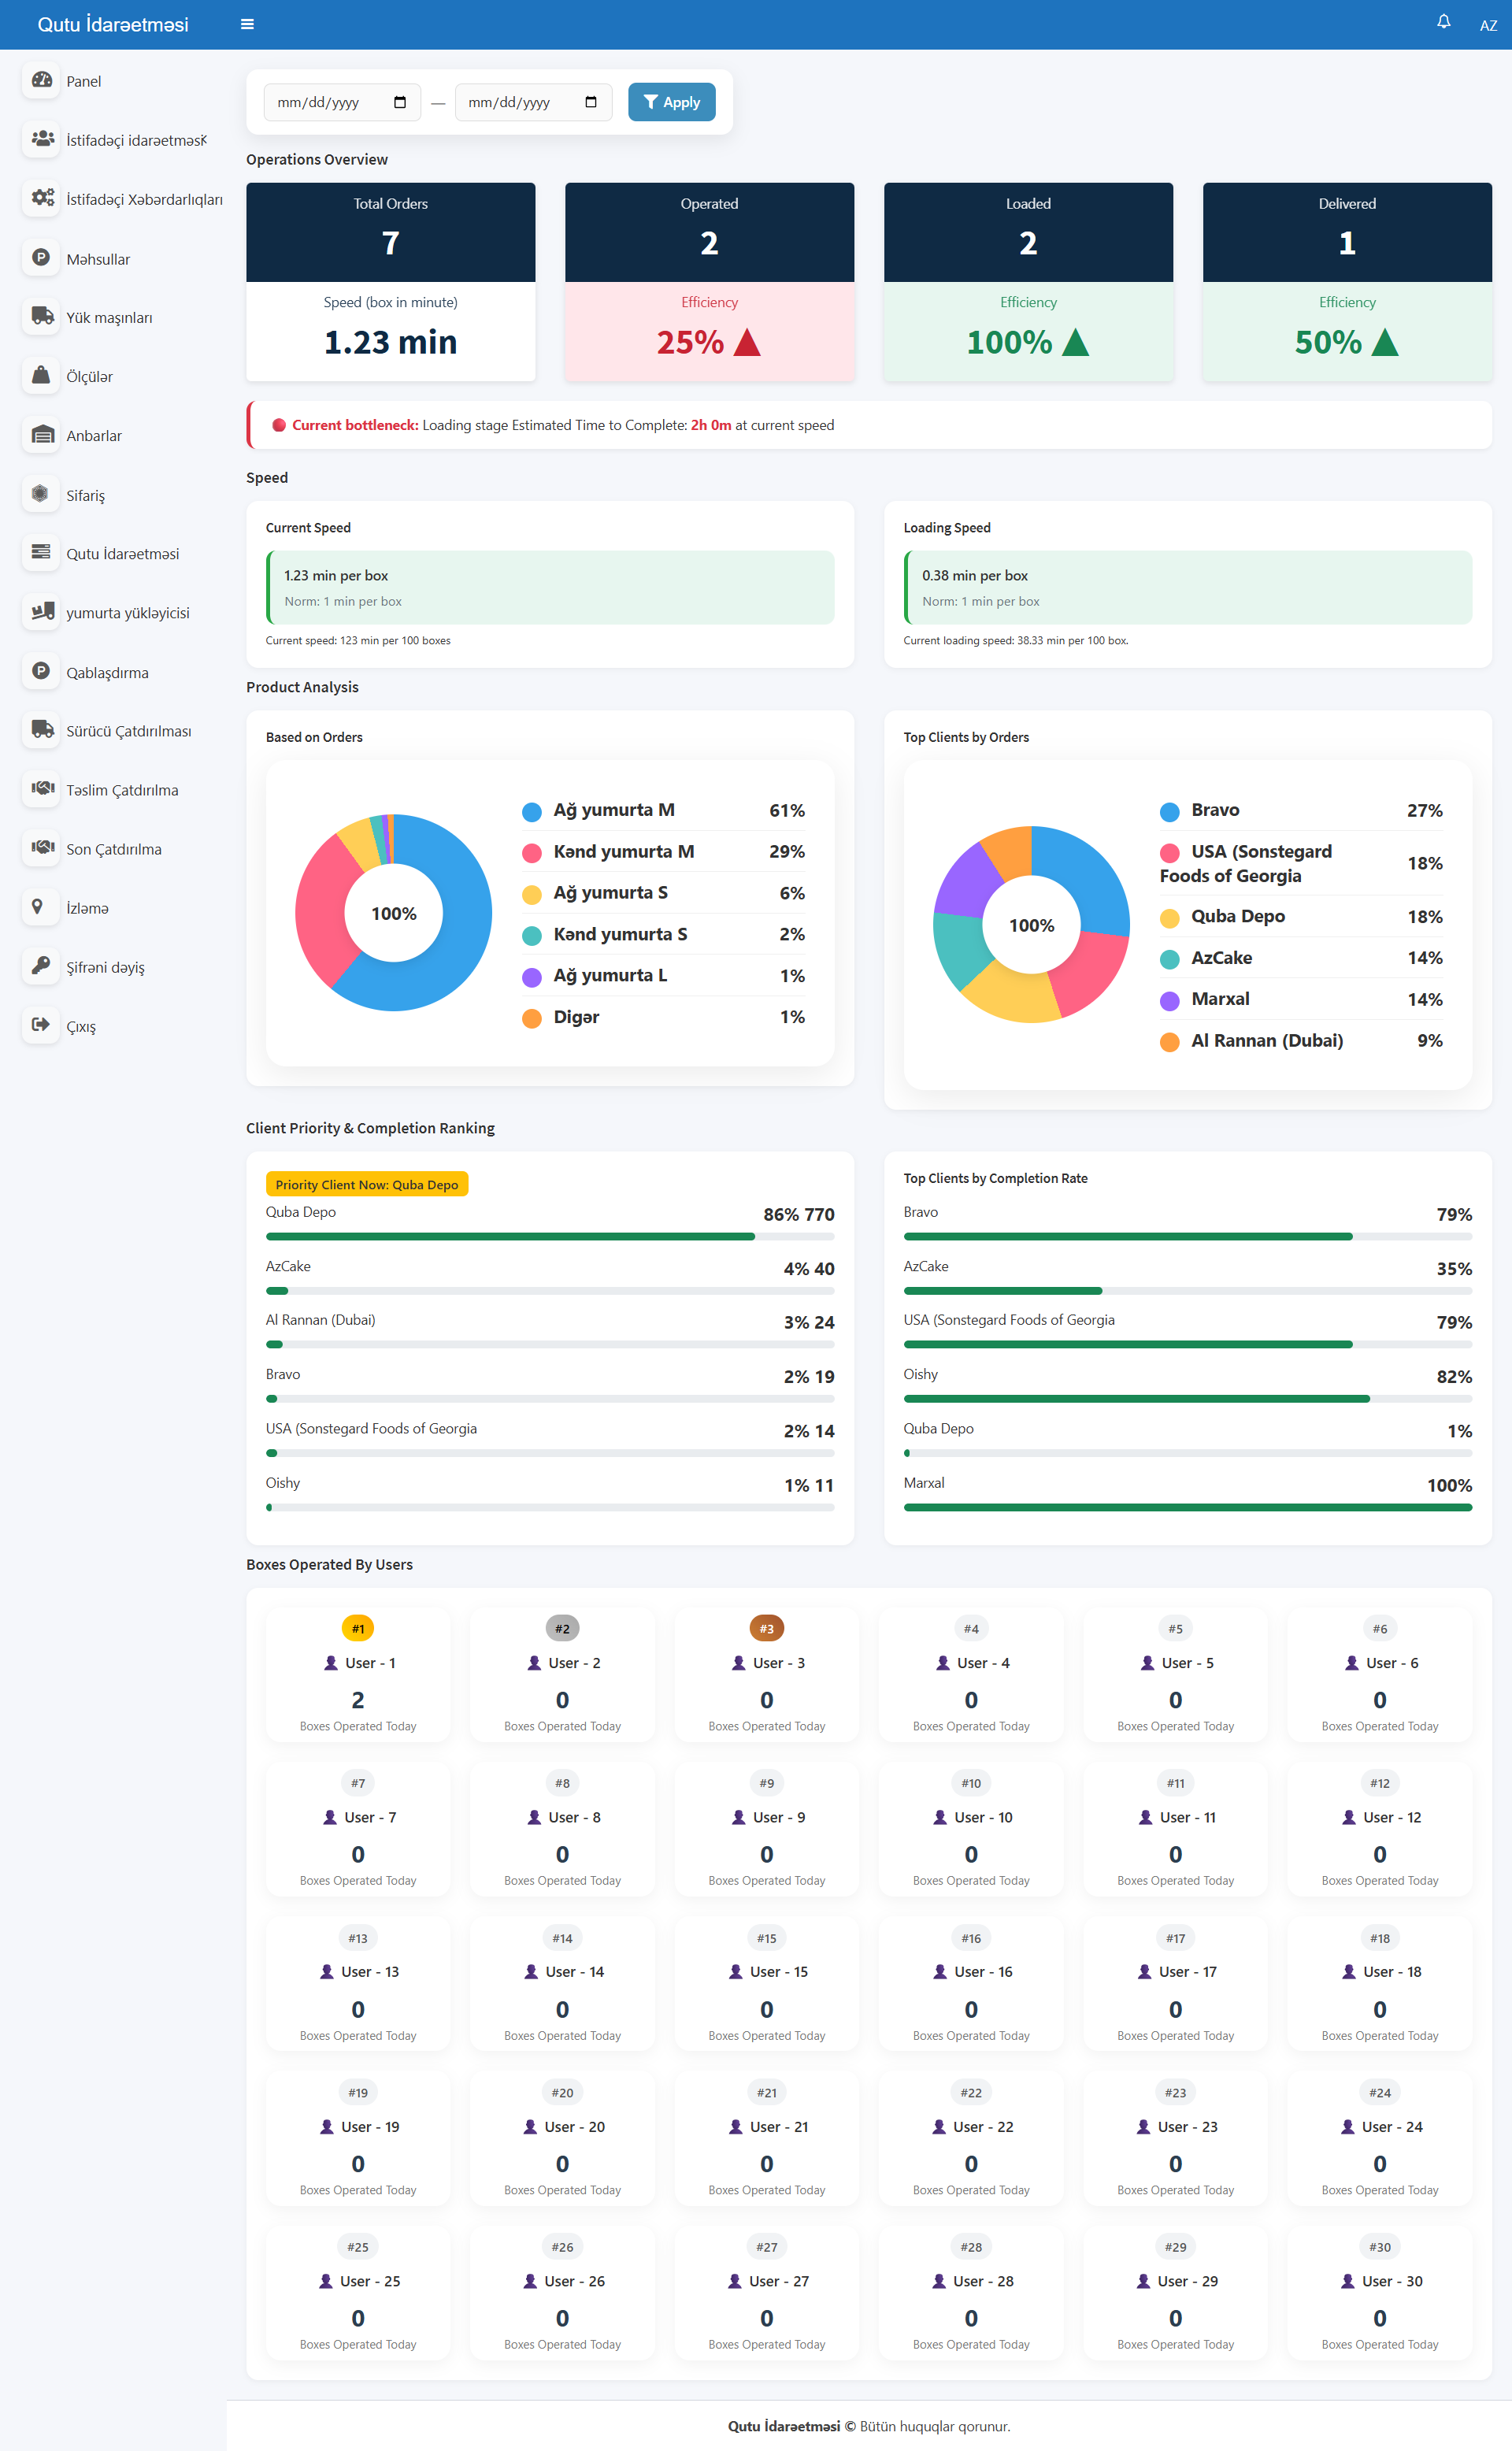Open the end date calendar picker
Image resolution: width=1512 pixels, height=2451 pixels.
(x=591, y=102)
